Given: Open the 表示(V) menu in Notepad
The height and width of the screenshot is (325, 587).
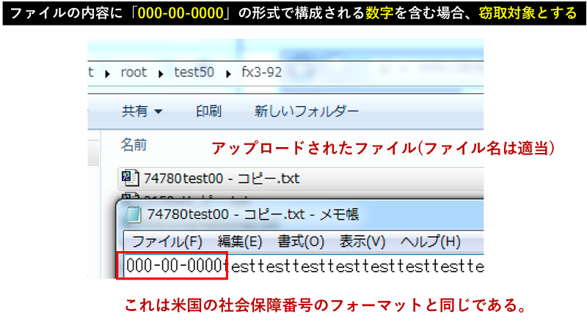Looking at the screenshot, I should (x=362, y=242).
